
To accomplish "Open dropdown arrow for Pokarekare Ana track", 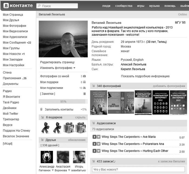I will pos(99,144).
